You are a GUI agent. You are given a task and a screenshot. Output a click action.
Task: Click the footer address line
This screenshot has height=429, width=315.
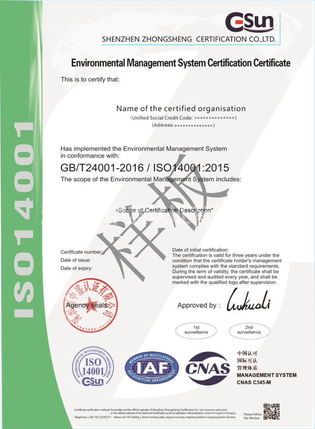[x=175, y=417]
